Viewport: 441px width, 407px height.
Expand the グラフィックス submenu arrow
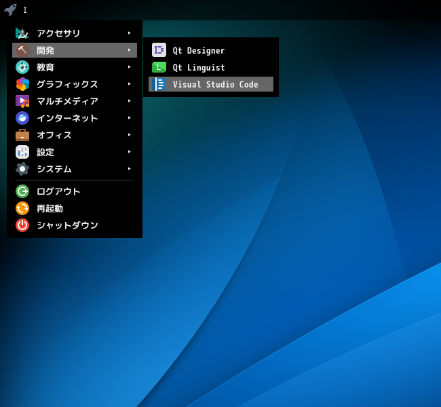130,84
